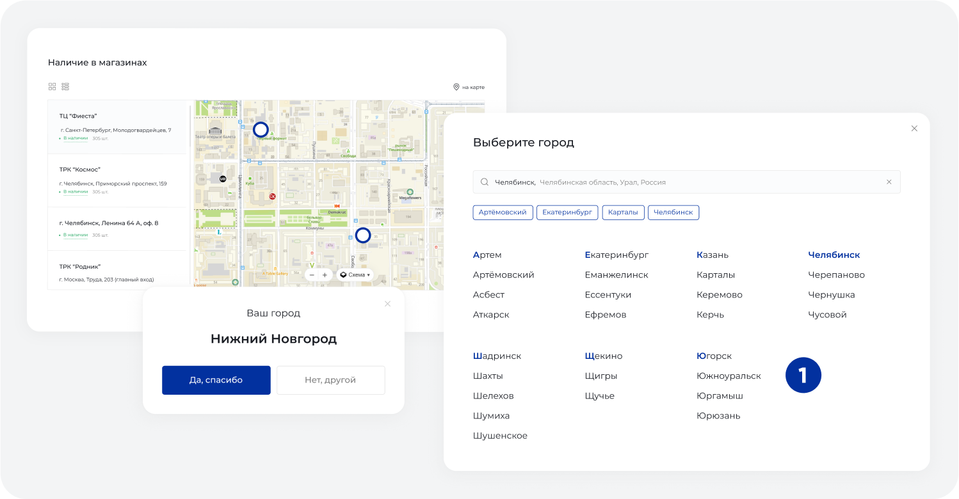Switch to grid view icon
Viewport: 959px width, 499px height.
pos(52,86)
